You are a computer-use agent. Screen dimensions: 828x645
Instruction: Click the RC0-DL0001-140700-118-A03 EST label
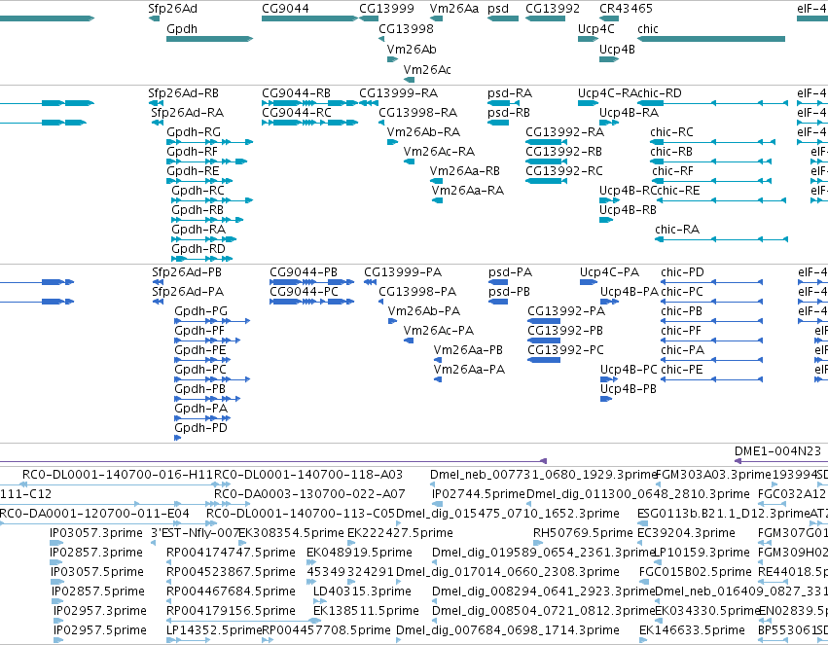[x=308, y=474]
